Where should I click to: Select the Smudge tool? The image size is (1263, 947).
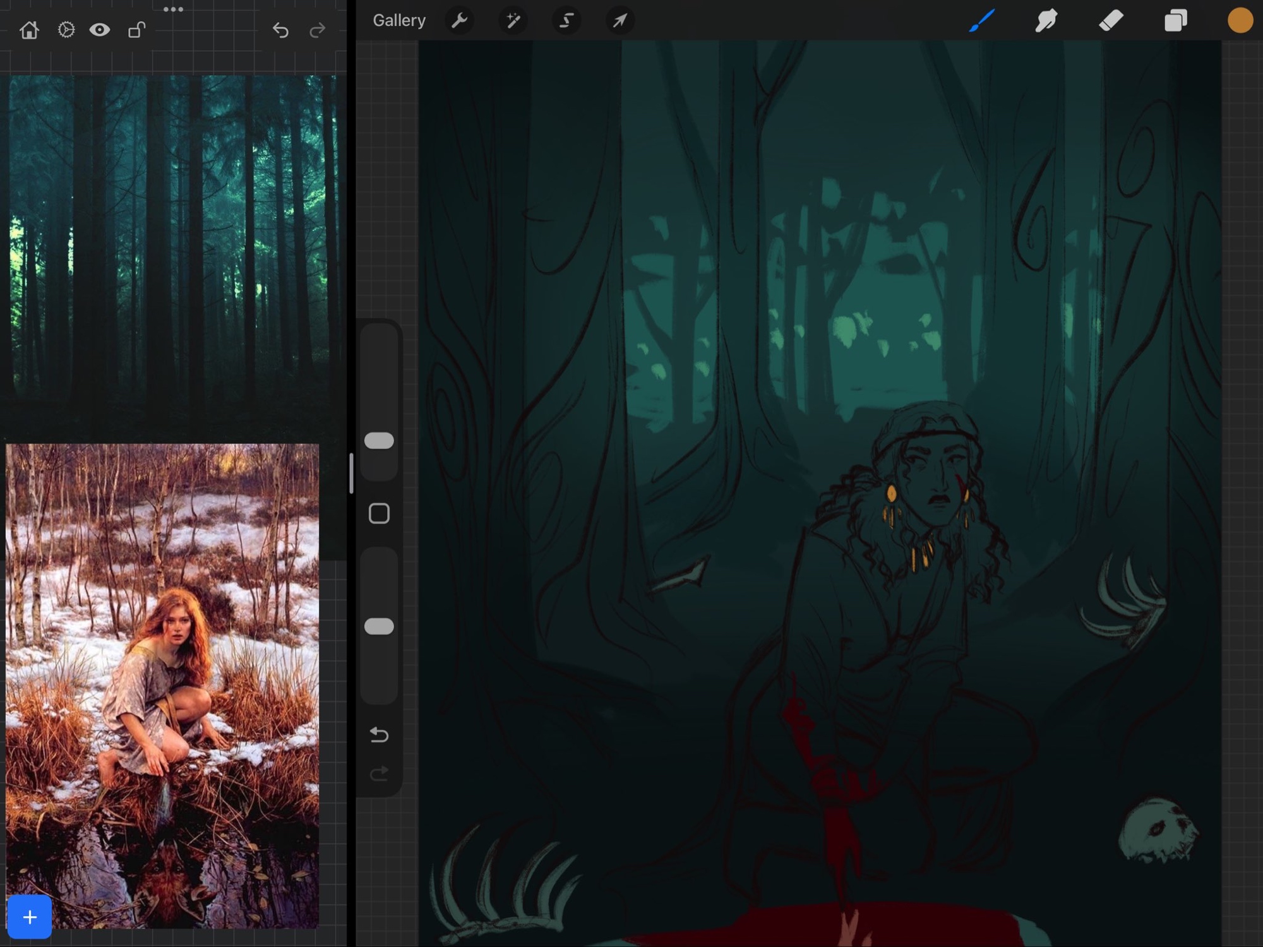pyautogui.click(x=1046, y=21)
